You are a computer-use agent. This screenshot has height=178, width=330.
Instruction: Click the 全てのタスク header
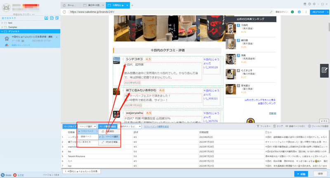click(9, 18)
